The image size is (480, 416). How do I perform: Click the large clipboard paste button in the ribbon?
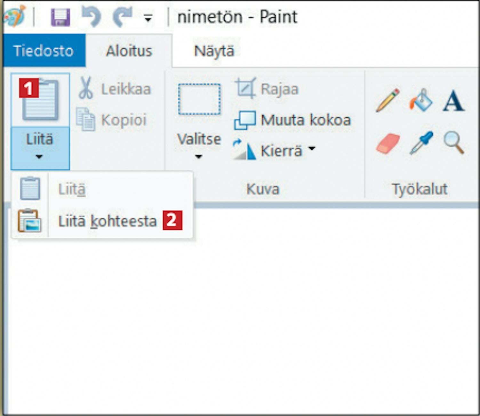40,100
